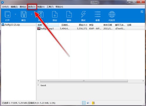The image size is (146, 106).
Task: Click the mp3 file's media icon
Action: click(39, 29)
